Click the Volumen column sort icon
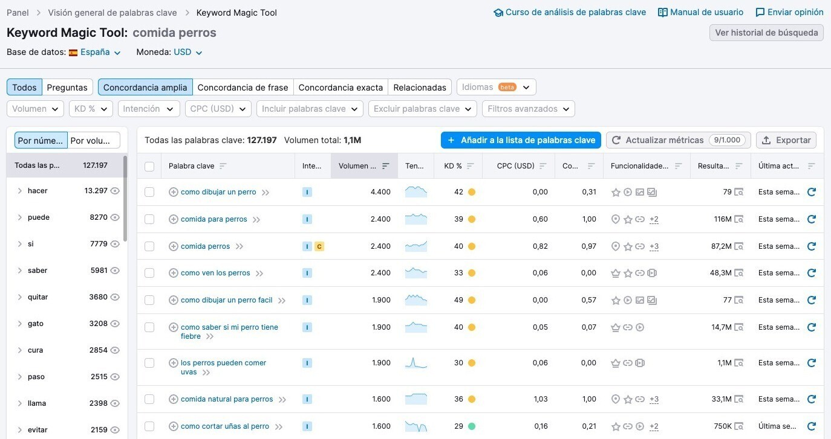 click(386, 166)
